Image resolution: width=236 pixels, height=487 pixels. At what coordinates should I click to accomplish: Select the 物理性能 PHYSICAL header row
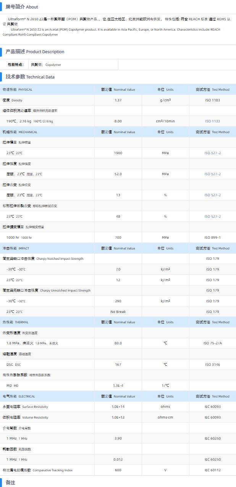[x=18, y=90]
